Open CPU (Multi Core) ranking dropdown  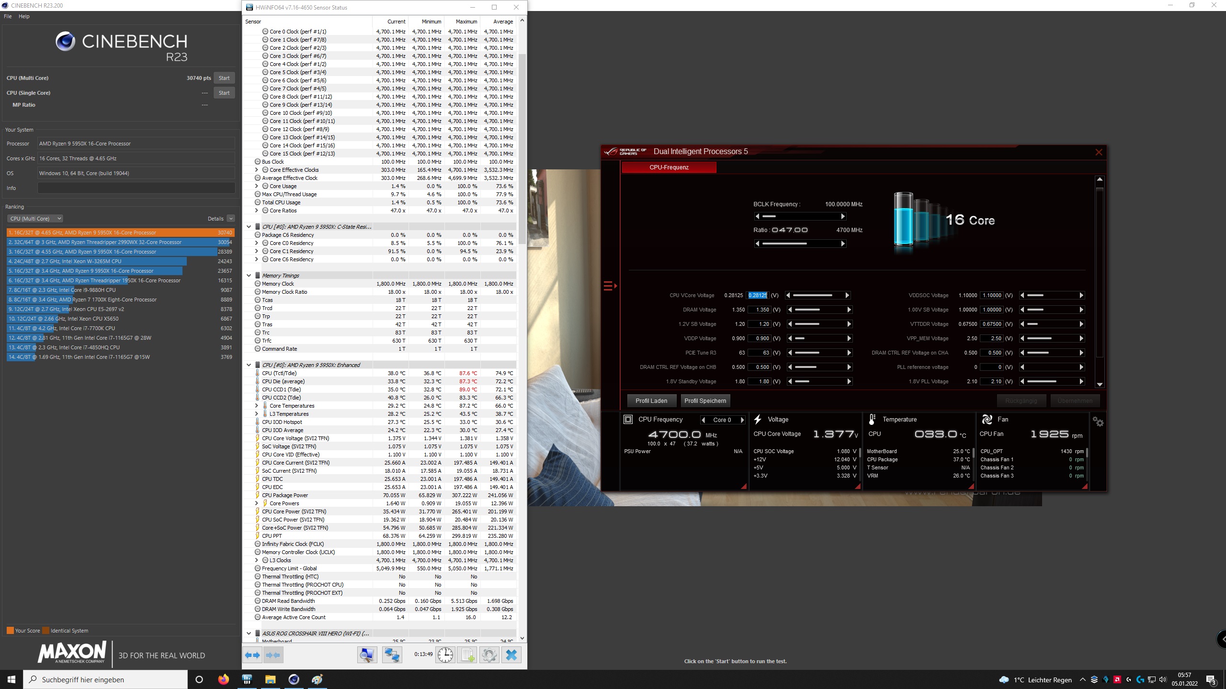pyautogui.click(x=35, y=219)
